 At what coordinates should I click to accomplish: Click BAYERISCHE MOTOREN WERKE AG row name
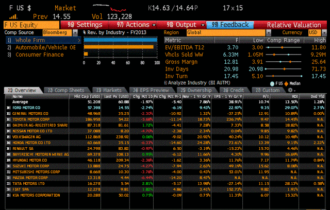[41, 154]
